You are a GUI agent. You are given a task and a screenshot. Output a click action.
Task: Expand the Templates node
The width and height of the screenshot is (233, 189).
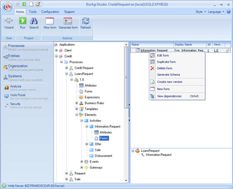(77, 109)
